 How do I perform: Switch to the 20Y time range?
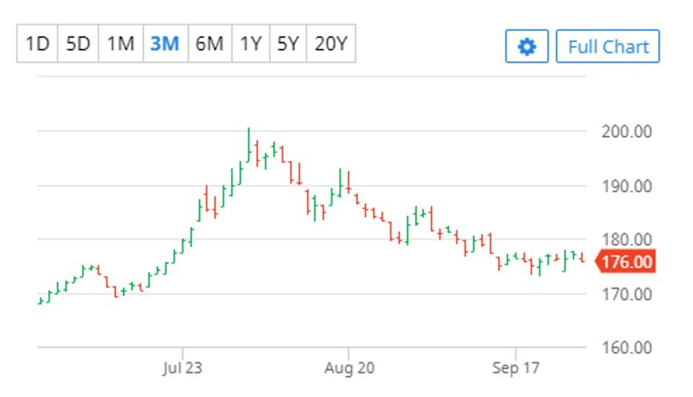tap(331, 44)
